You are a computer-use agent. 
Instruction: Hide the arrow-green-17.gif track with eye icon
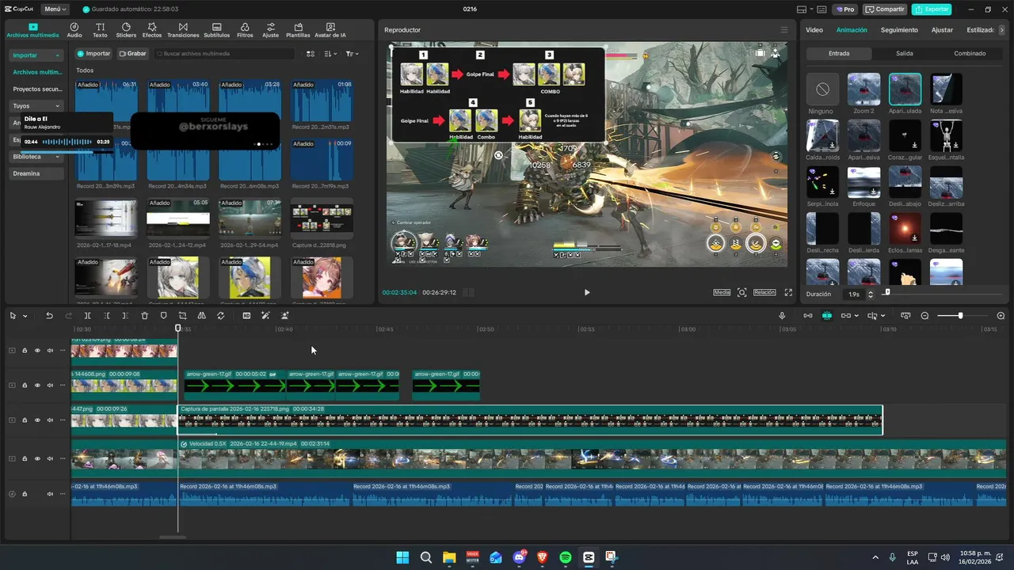click(37, 386)
